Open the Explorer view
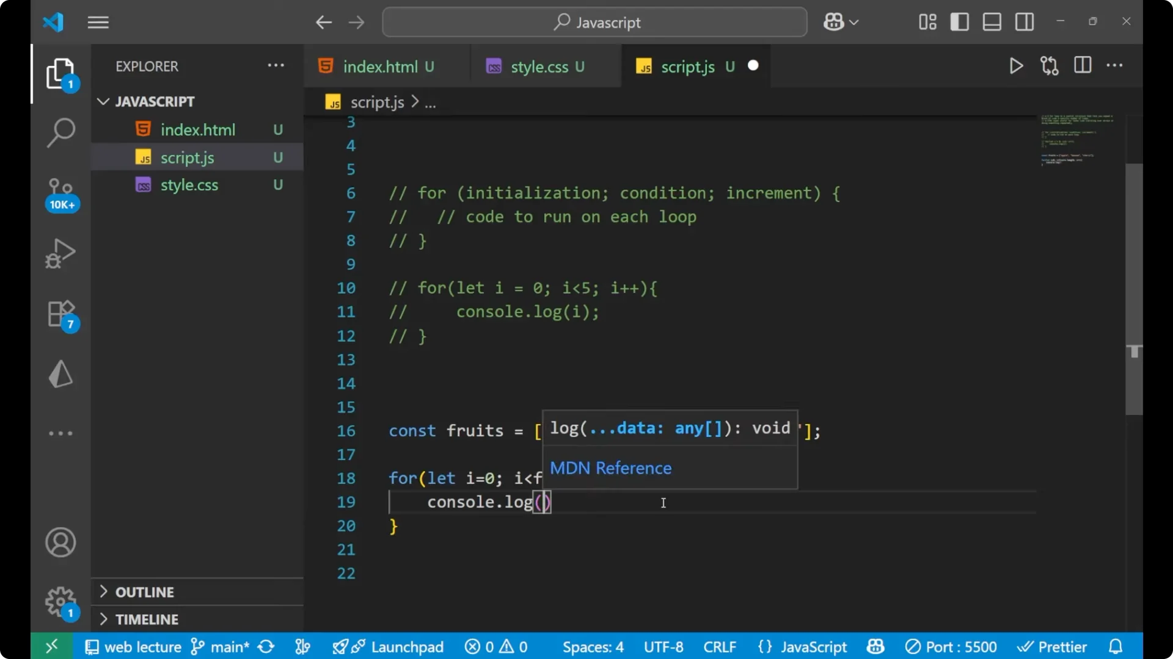The image size is (1173, 659). coord(61,73)
